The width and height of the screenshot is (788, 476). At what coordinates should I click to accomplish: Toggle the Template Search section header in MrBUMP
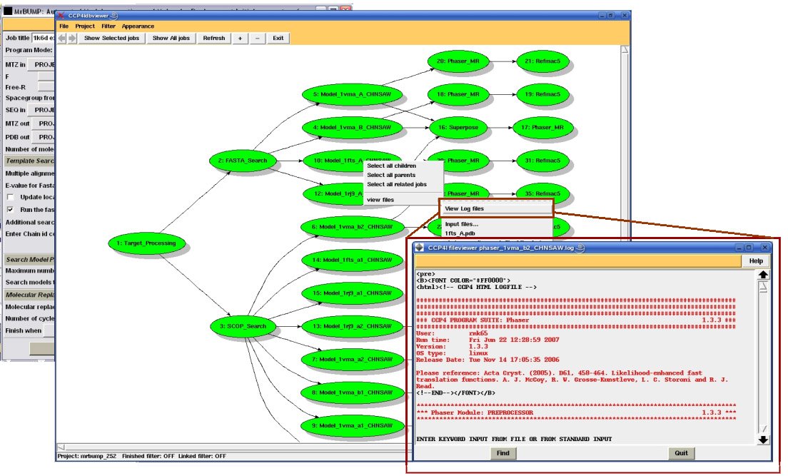pos(29,161)
